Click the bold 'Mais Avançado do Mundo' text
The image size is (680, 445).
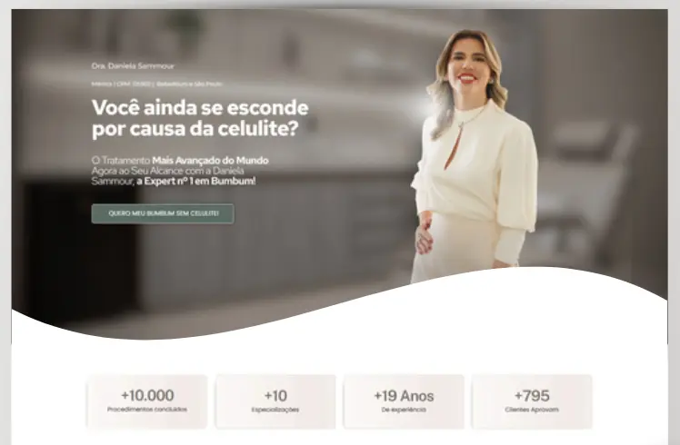tap(210, 161)
